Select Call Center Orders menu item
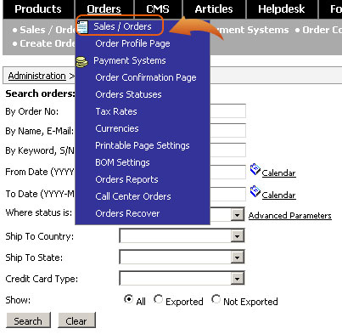The width and height of the screenshot is (342, 334). click(x=133, y=196)
